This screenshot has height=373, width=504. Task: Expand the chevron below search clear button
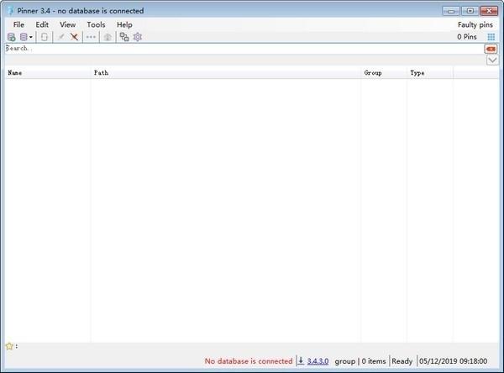click(x=492, y=60)
